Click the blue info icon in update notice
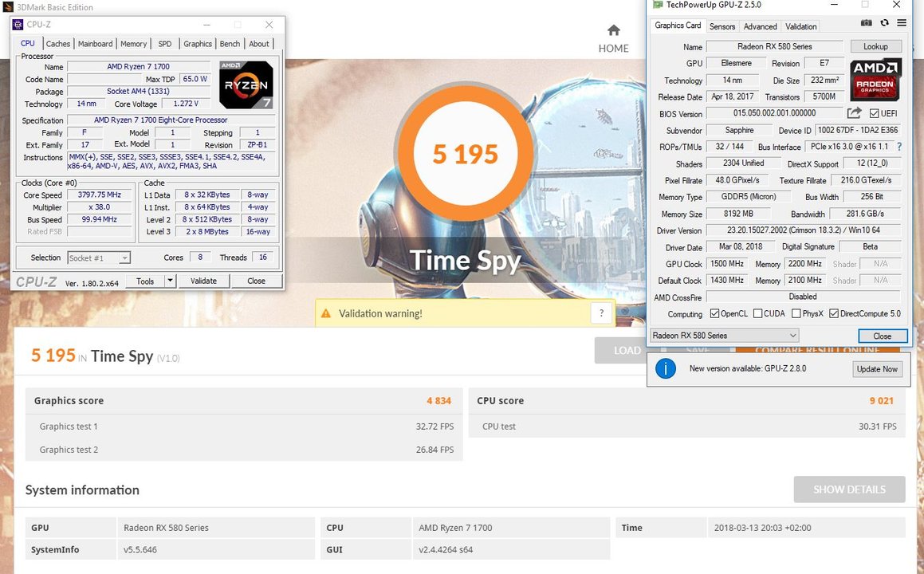This screenshot has height=574, width=924. coord(666,369)
